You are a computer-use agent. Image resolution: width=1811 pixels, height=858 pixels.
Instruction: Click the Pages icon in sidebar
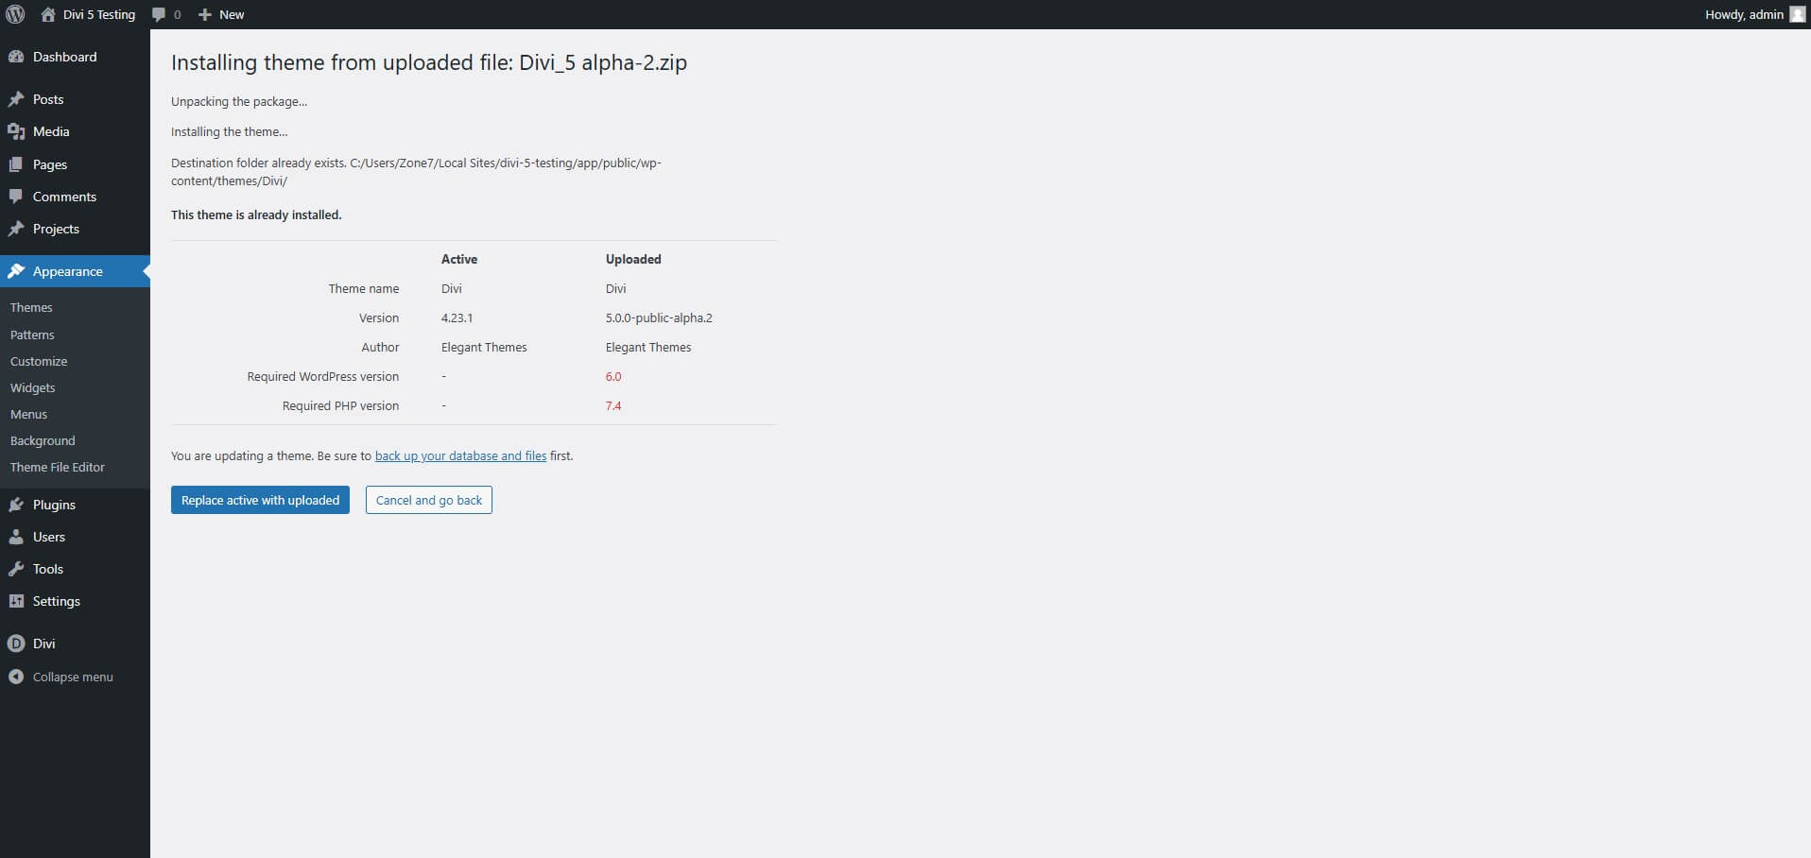pyautogui.click(x=16, y=164)
